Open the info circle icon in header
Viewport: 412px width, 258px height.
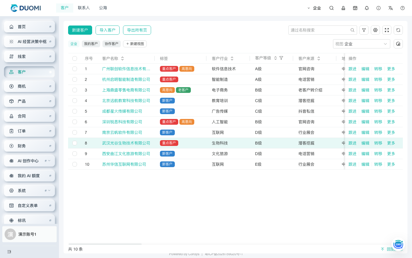[x=379, y=8]
